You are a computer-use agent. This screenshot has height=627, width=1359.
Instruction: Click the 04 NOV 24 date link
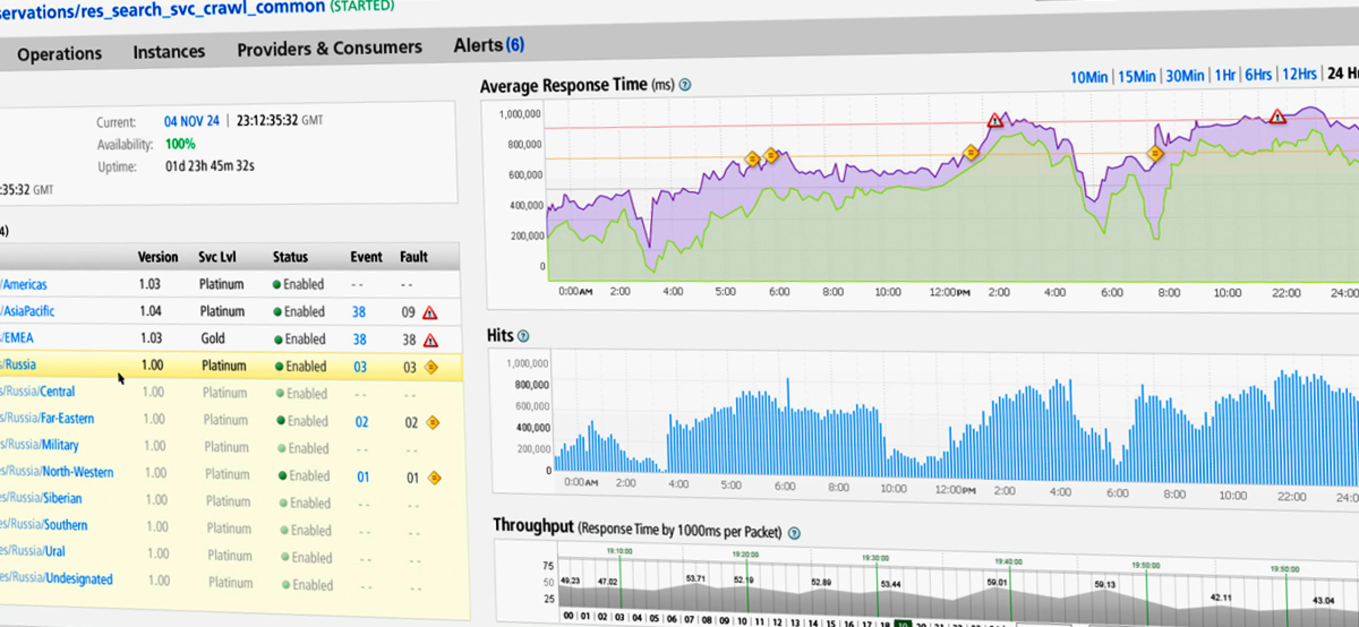click(191, 121)
